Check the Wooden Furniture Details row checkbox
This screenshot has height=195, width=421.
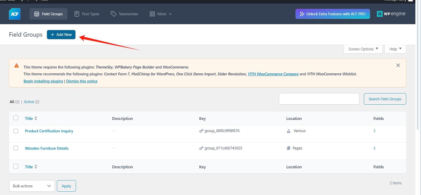point(16,148)
